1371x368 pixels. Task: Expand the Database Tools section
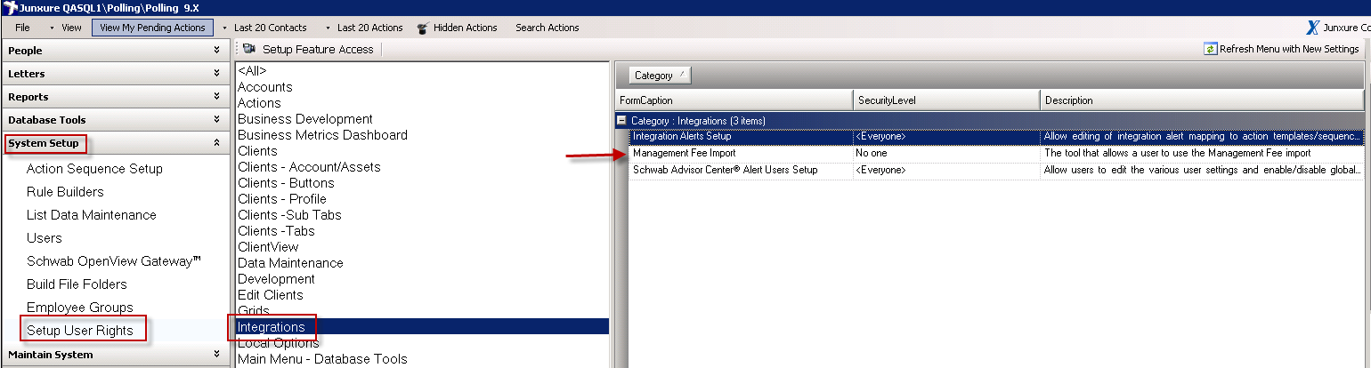point(115,120)
